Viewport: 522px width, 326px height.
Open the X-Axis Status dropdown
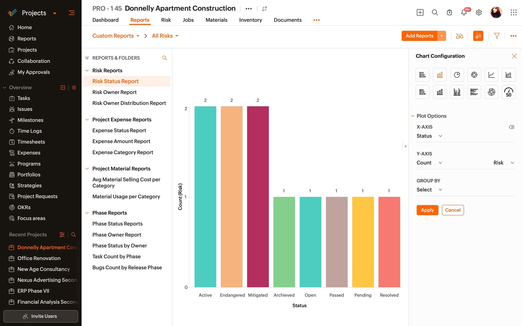(x=429, y=136)
